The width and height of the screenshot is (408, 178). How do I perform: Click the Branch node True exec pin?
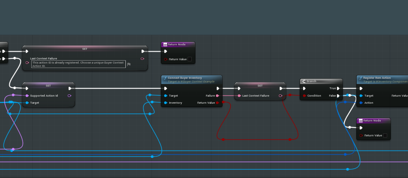tap(338, 88)
